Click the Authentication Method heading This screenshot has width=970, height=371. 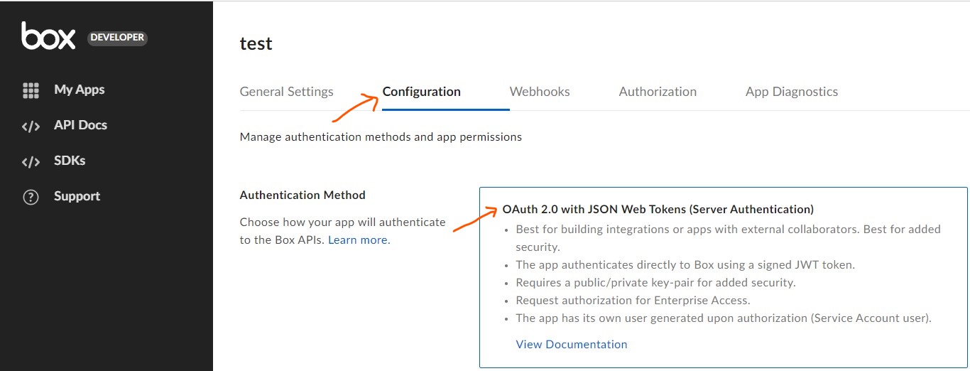click(303, 195)
